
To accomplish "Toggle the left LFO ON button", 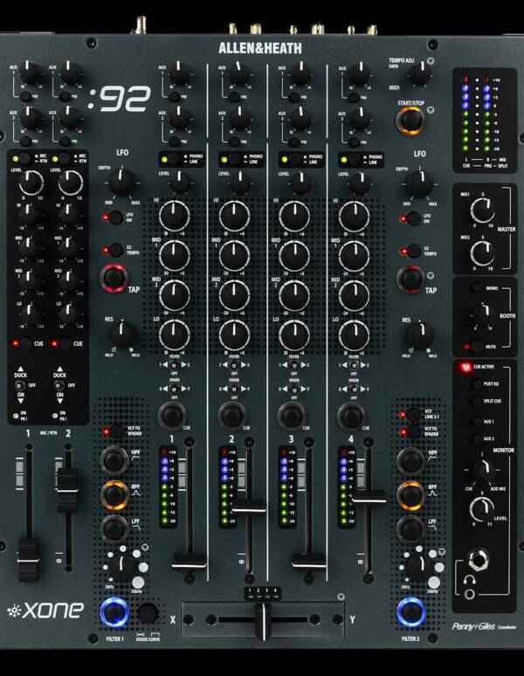I will tap(116, 217).
